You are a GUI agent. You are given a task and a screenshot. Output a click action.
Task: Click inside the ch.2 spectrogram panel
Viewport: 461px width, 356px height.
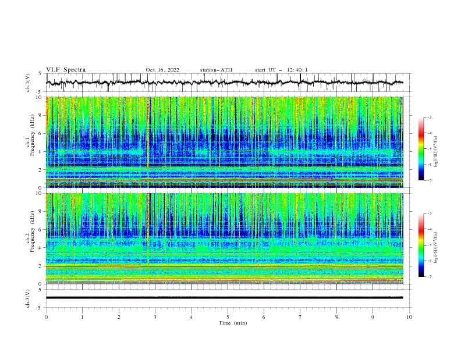pos(225,238)
